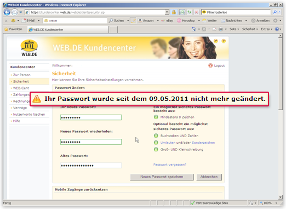This screenshot has height=209, width=286.
Task: Open the search provider dropdown arrow
Action: [279, 12]
